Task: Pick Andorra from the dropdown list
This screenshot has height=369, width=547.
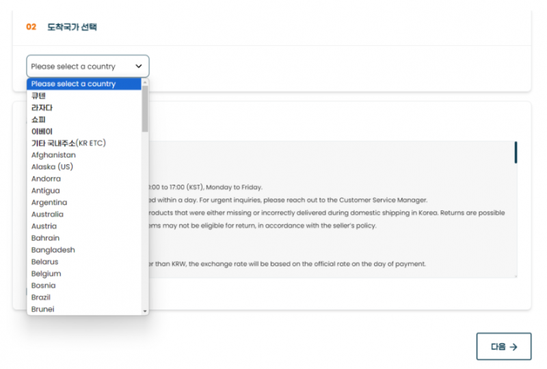Action: point(84,179)
